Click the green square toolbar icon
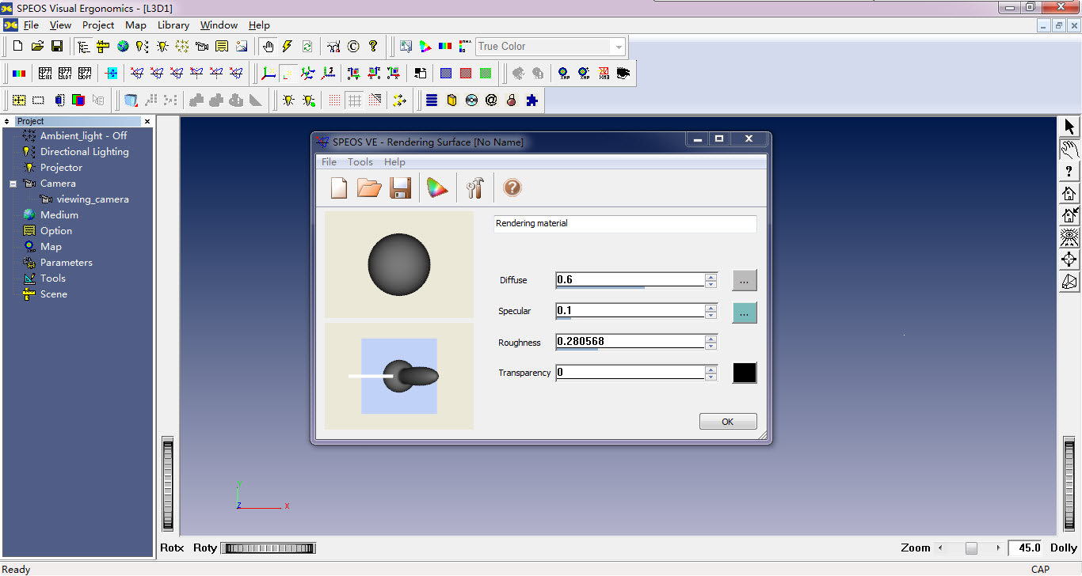The height and width of the screenshot is (576, 1082). 486,74
